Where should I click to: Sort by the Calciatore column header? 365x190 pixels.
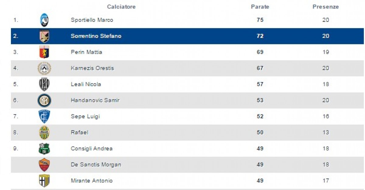pyautogui.click(x=121, y=7)
